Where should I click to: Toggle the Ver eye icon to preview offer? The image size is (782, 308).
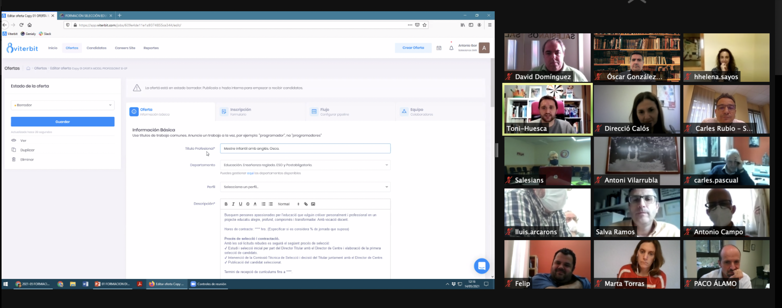point(14,140)
